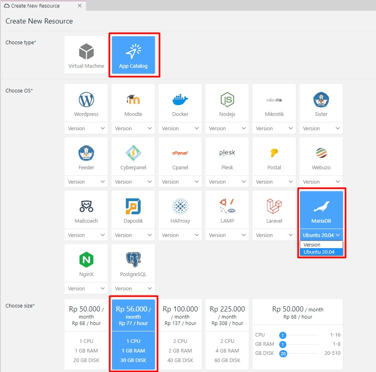The image size is (376, 372).
Task: Close the Create New Resource tab
Action: (80, 6)
